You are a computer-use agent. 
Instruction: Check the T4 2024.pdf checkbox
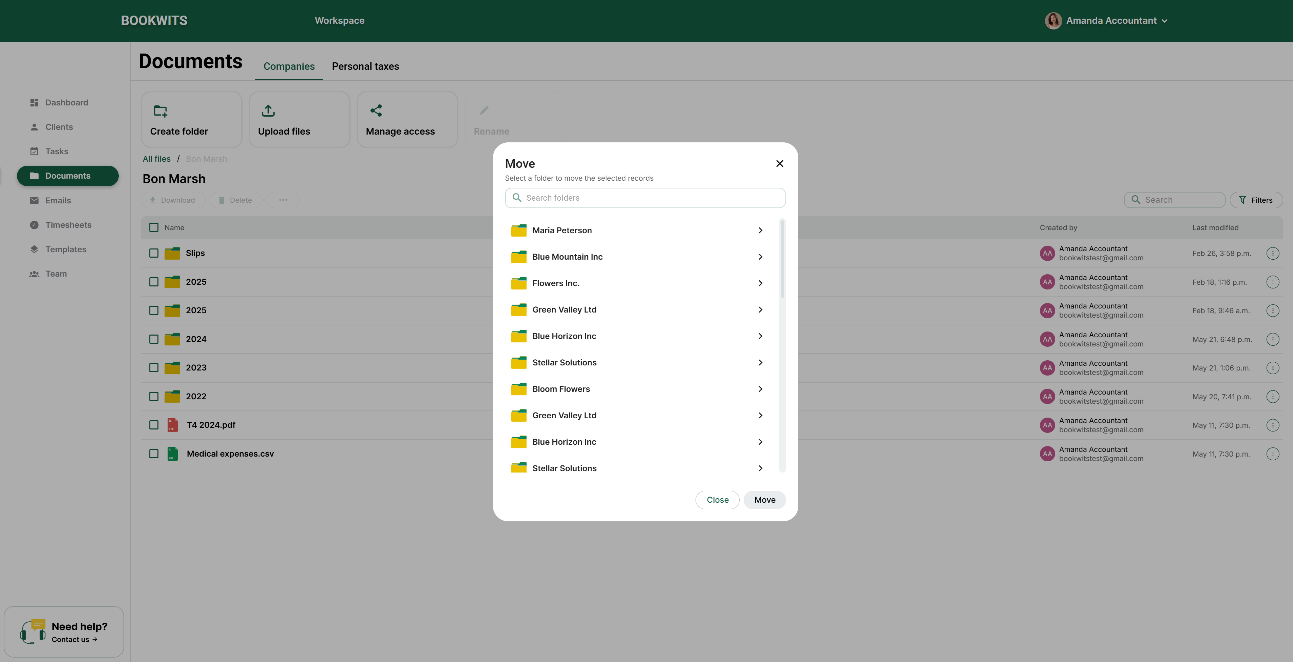[154, 425]
